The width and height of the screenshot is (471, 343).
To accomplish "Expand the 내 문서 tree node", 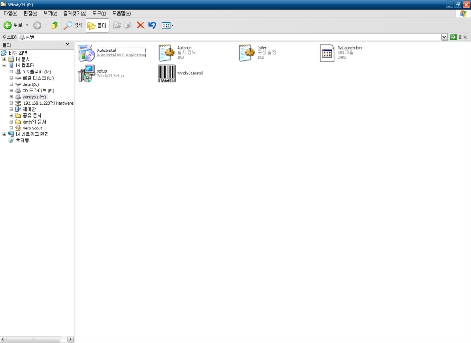I will [4, 59].
